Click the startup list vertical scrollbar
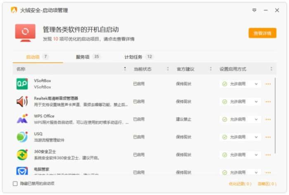The width and height of the screenshot is (289, 195). (x=275, y=116)
